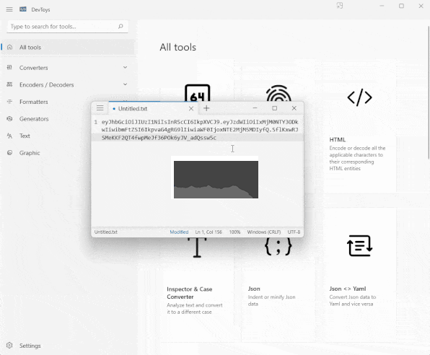Close the DevToys window
The image size is (430, 355).
coord(421,6)
